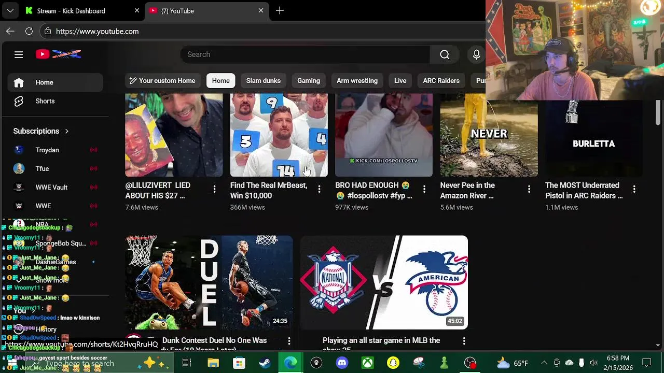Image resolution: width=664 pixels, height=373 pixels.
Task: Open the YouTube hamburger guide menu
Action: (x=19, y=54)
